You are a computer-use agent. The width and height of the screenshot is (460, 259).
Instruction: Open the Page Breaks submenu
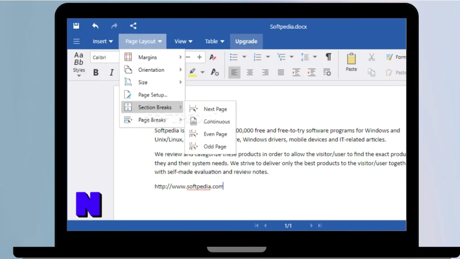[x=153, y=120]
